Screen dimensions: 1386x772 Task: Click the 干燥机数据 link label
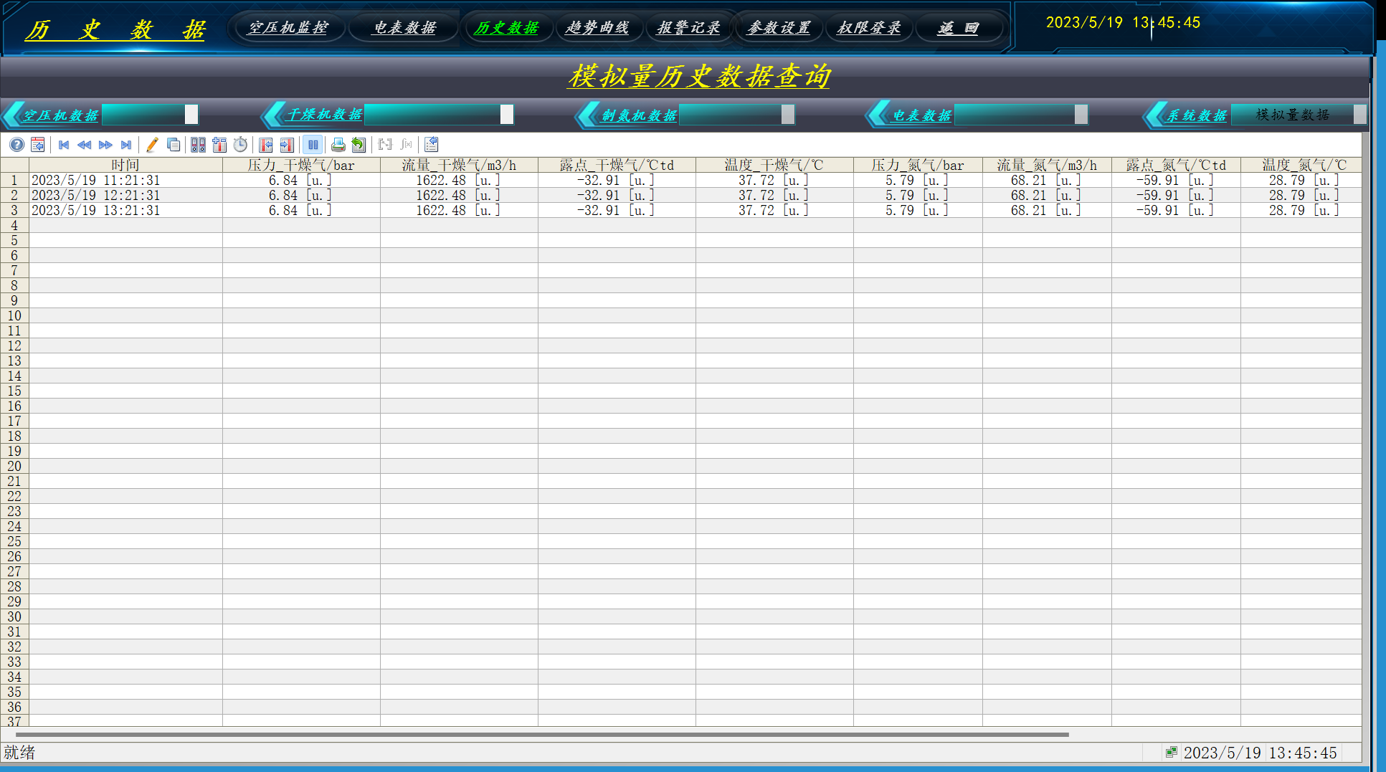click(x=324, y=115)
